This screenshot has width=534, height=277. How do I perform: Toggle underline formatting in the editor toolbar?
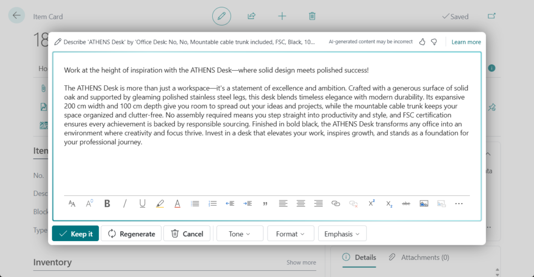click(x=142, y=204)
